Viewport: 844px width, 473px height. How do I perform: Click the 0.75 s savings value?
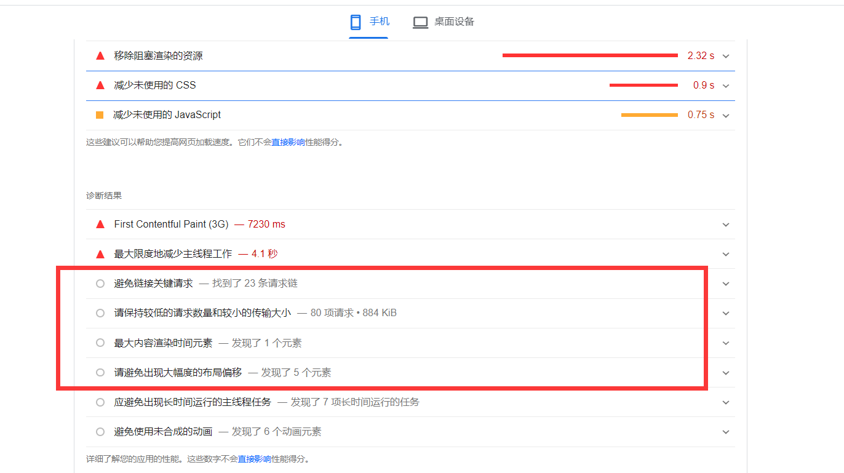tap(701, 115)
